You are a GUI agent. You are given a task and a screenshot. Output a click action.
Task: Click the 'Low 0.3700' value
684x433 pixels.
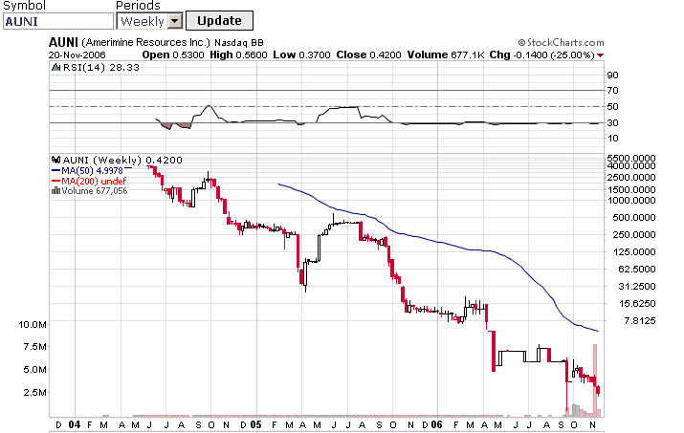click(301, 54)
